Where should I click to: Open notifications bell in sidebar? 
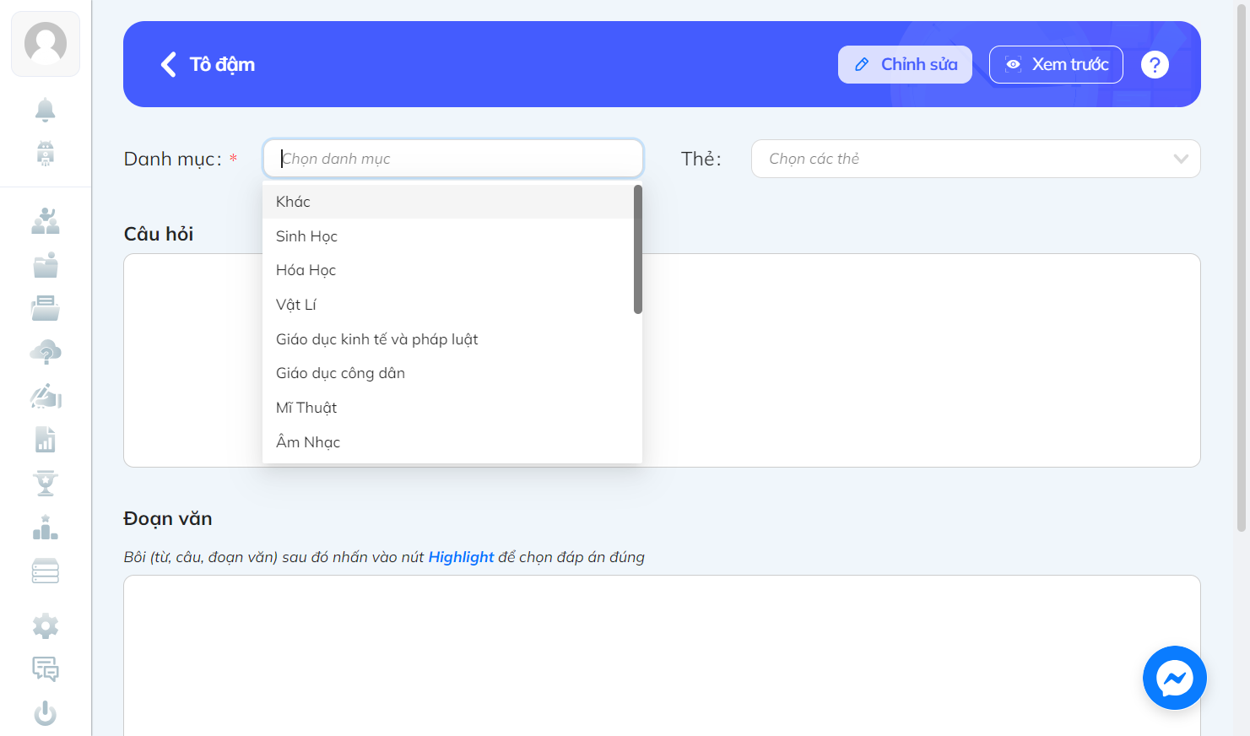[46, 110]
